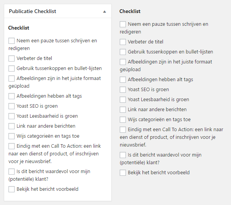Tick 'Yoast SEO is groen' in left panel
Viewport: 231px width, 205px height.
click(12, 106)
